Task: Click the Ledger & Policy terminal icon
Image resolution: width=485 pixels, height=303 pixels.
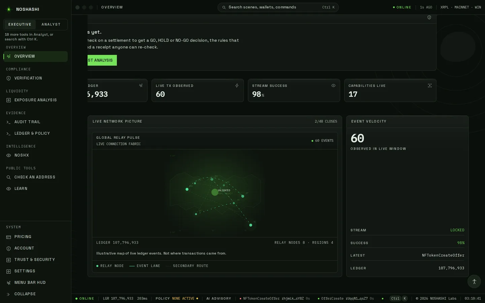Action: [9, 134]
